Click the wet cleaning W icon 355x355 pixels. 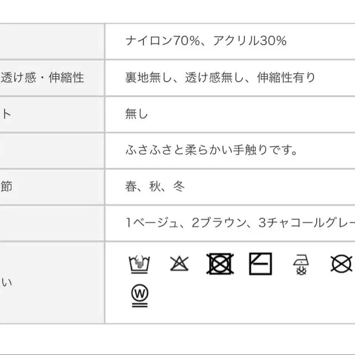tap(139, 296)
